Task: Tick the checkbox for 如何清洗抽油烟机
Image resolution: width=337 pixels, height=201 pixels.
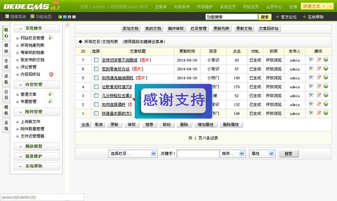Action: pyautogui.click(x=96, y=78)
